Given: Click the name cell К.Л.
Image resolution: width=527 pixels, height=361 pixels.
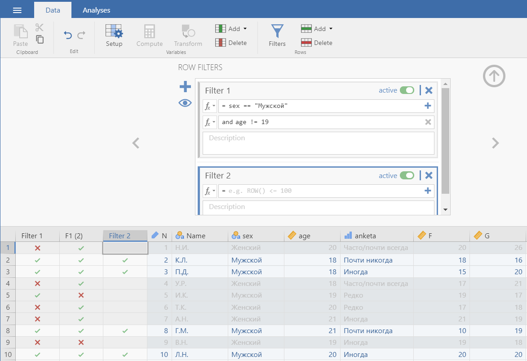Looking at the screenshot, I should (200, 260).
